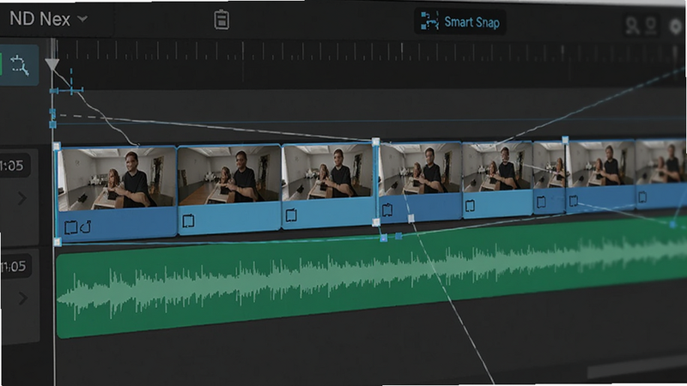Click the horizontal scrollbar at bottom right

click(636, 367)
